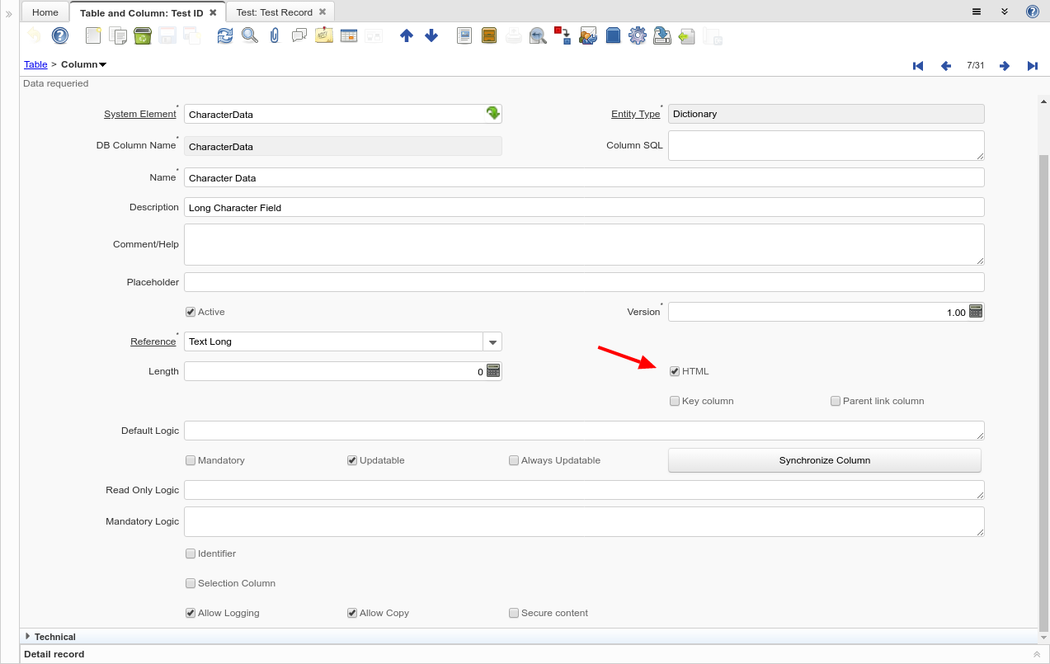Open the Find record magnifier
This screenshot has width=1050, height=664.
[x=249, y=35]
